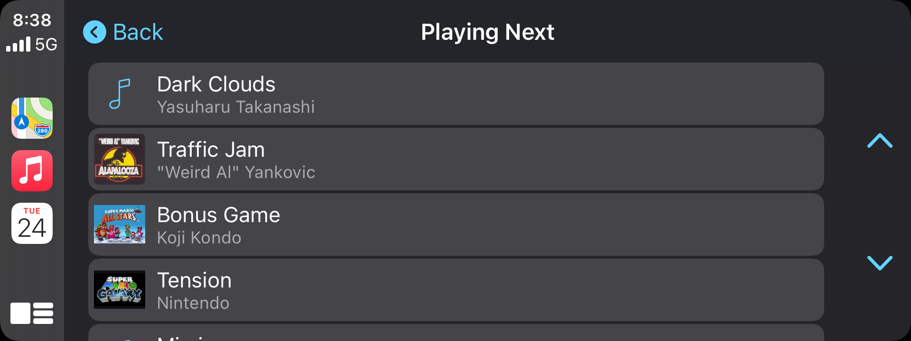Tap the blue Back chevron circle
The image size is (911, 341).
pos(94,32)
